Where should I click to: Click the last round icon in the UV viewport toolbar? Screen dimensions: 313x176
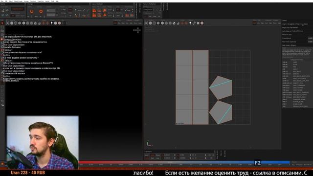[x=202, y=23]
